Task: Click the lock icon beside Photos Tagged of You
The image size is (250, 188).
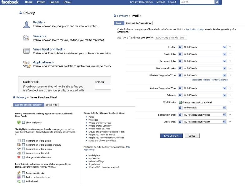Action: [x=180, y=75]
